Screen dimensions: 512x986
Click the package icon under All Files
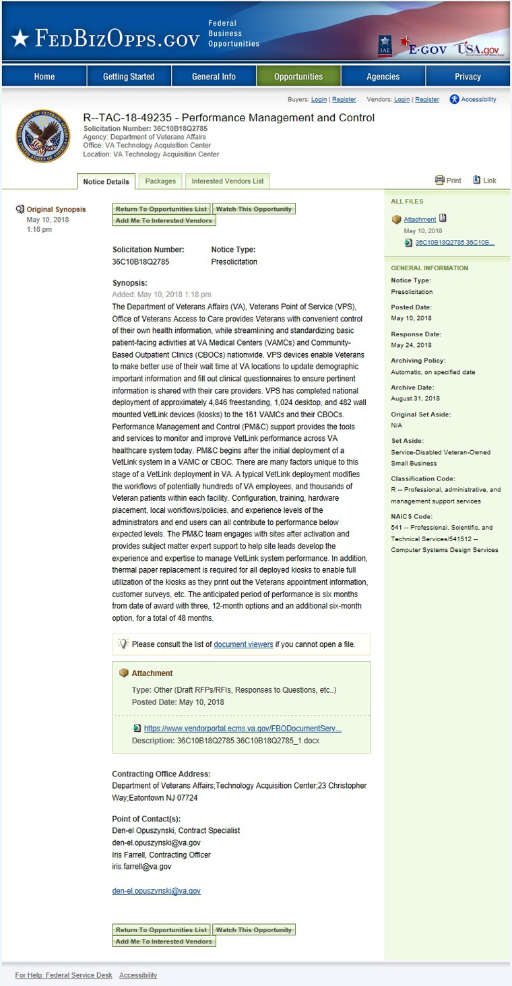[x=397, y=219]
